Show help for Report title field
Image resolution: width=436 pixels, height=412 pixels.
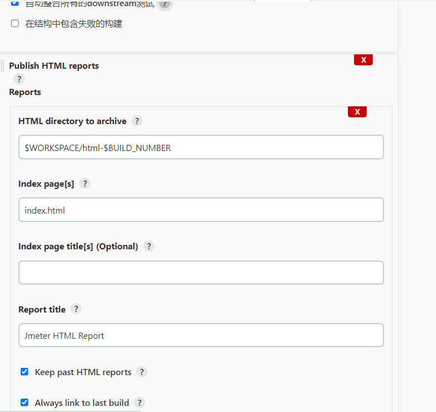click(76, 309)
